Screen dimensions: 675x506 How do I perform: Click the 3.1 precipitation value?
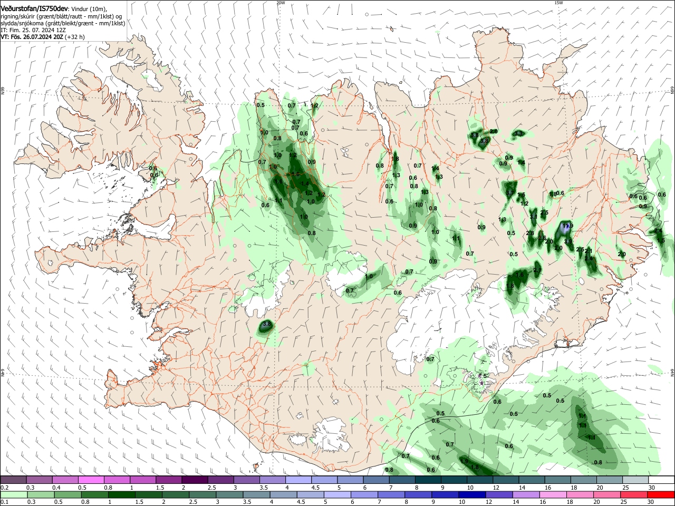(533, 216)
